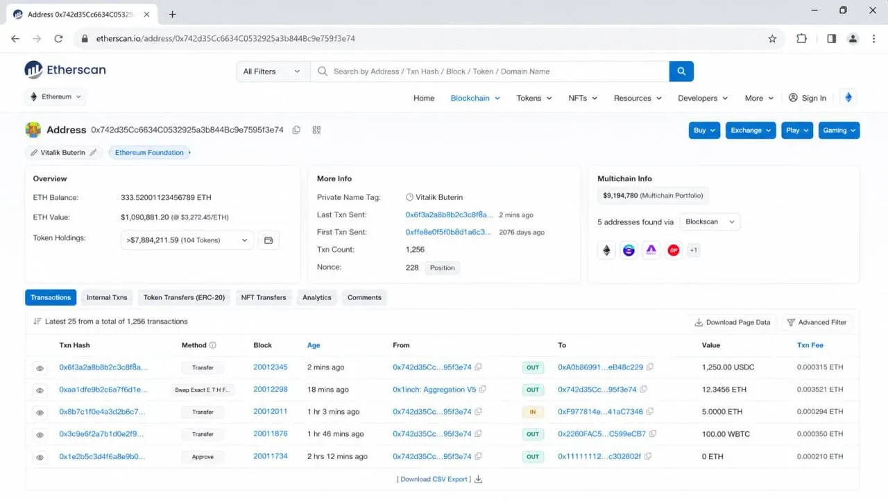The width and height of the screenshot is (888, 500).
Task: Open the Tokens navigation menu
Action: click(x=534, y=98)
